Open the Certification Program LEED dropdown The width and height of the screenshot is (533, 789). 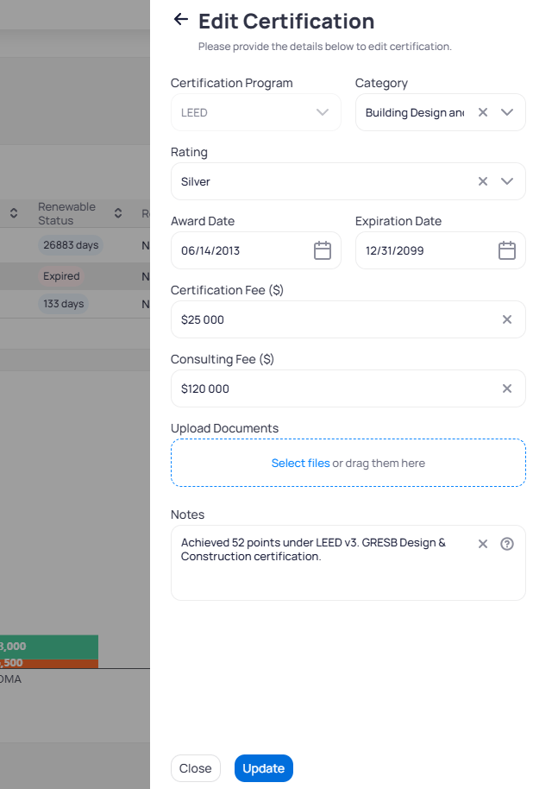(256, 112)
